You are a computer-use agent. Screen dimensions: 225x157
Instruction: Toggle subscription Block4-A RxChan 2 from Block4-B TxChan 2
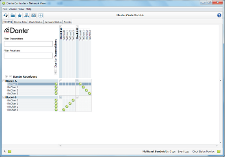tap(87, 90)
